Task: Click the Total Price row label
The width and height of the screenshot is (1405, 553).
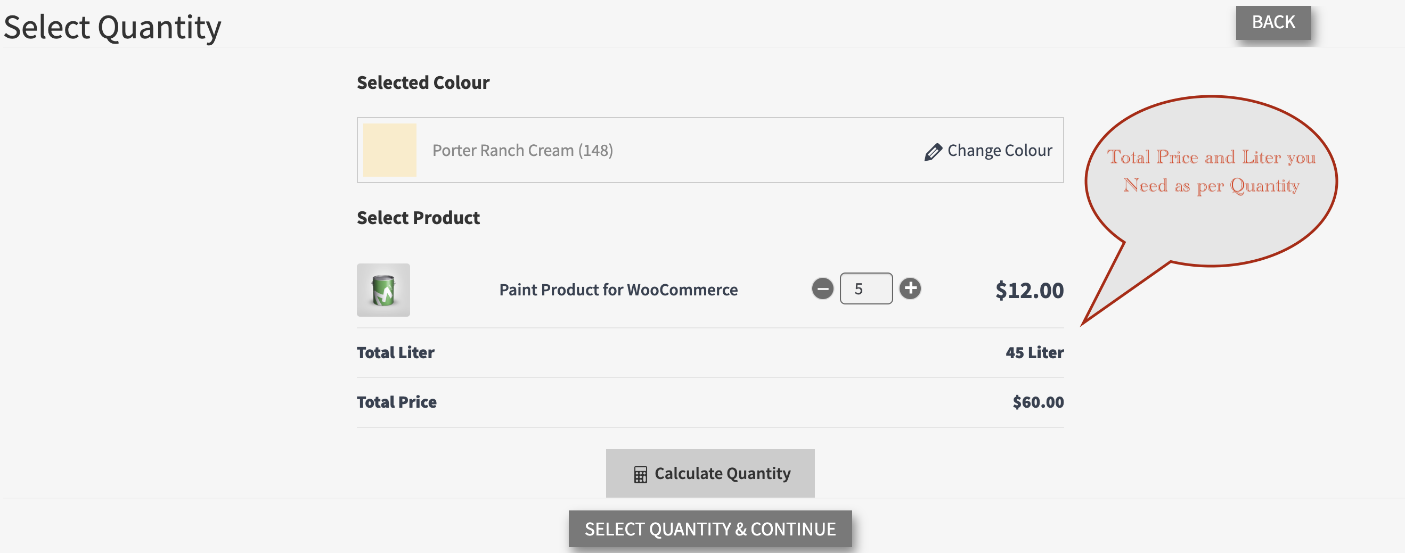Action: click(396, 402)
